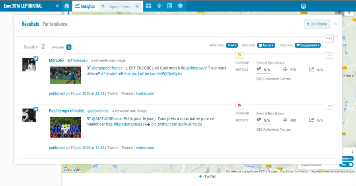View the football player tweet image
The image size is (356, 186).
point(66,75)
